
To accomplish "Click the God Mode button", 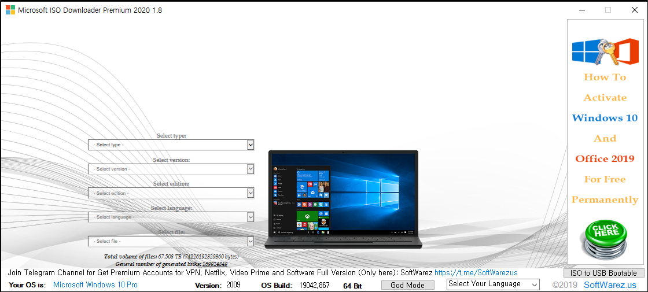I will (407, 286).
